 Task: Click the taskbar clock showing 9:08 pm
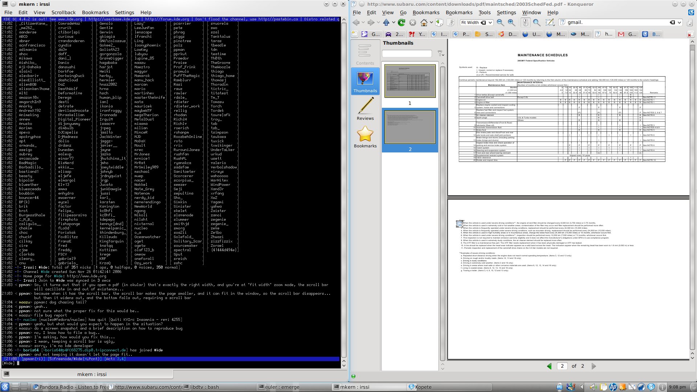(x=677, y=387)
